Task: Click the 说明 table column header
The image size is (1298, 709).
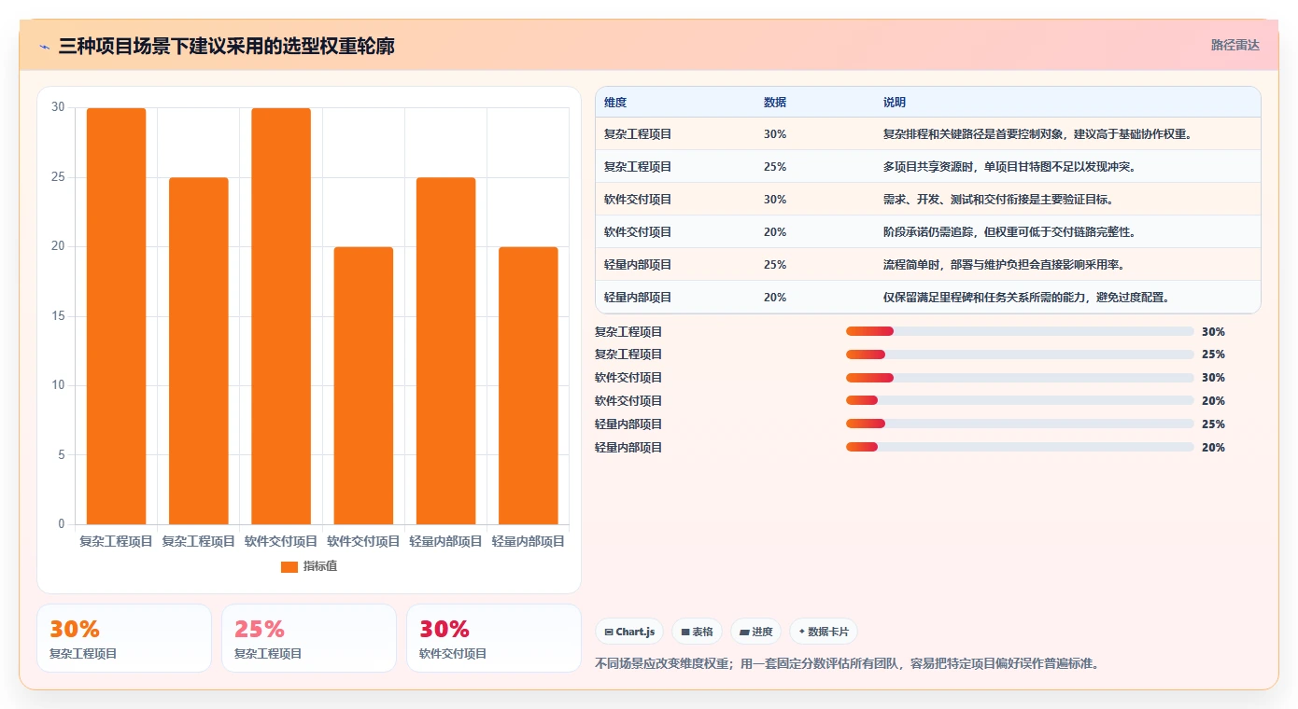Action: point(895,102)
